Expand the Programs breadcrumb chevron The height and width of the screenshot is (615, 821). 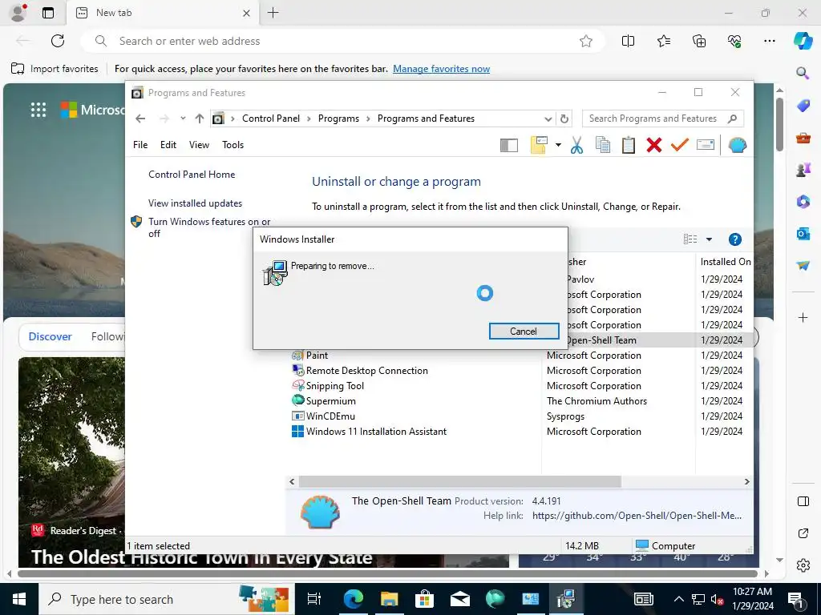[368, 119]
